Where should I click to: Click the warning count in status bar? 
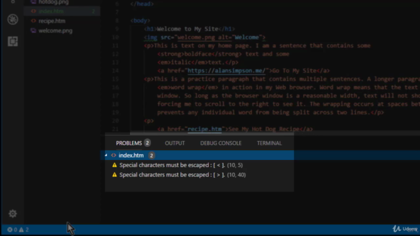tap(24, 229)
